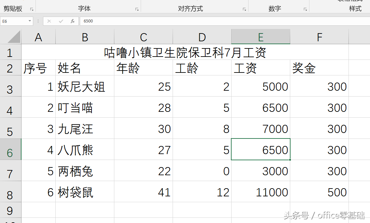The width and height of the screenshot is (370, 223).
Task: Open the Insert Function fx dialog
Action: coord(73,21)
